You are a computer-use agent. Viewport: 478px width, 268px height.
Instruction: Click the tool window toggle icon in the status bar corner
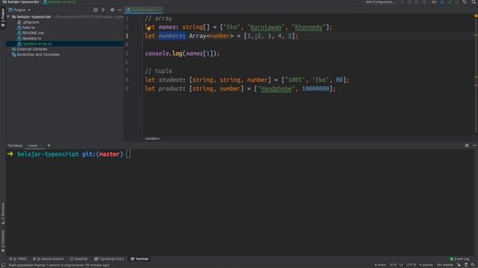(3, 265)
